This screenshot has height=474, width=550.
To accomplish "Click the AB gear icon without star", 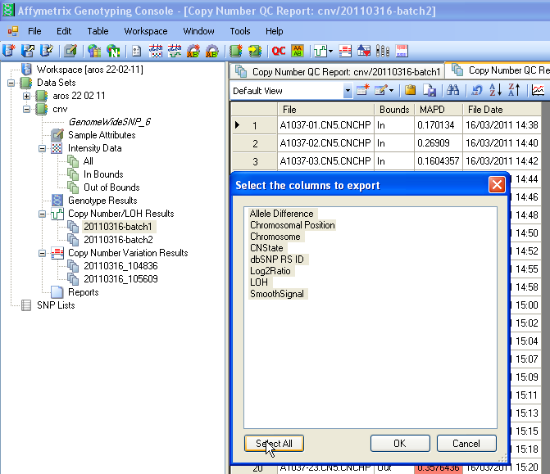I will pyautogui.click(x=211, y=51).
